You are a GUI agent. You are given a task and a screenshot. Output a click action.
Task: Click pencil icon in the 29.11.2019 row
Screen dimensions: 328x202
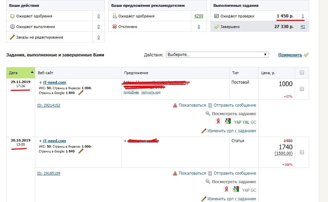point(81,93)
